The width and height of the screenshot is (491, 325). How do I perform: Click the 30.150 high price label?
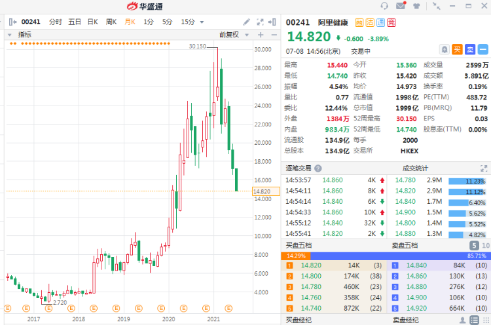(x=197, y=47)
